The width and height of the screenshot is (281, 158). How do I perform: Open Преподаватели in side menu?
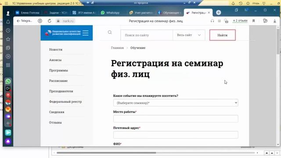[x=61, y=91]
